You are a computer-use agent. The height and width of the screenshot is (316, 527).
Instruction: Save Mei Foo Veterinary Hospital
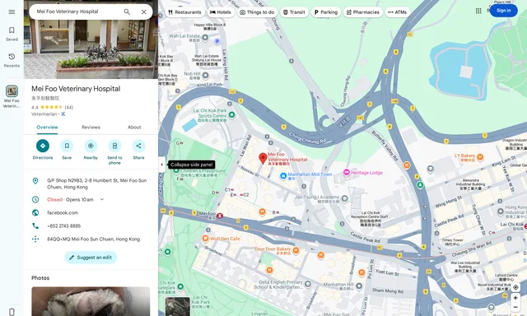tap(67, 150)
